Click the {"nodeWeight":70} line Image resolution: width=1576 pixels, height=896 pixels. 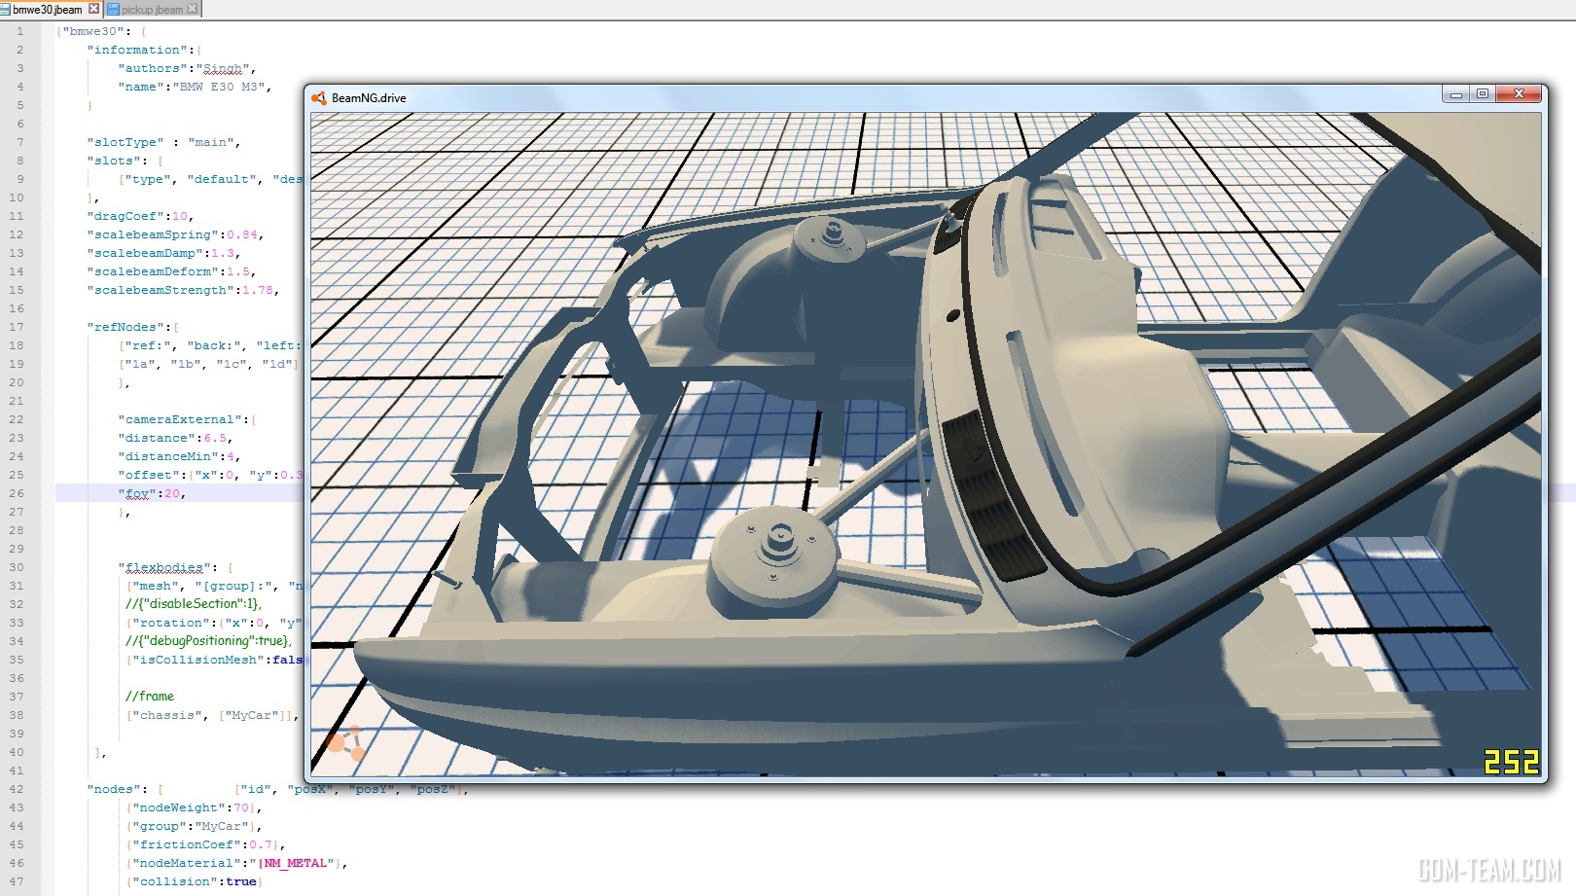[194, 807]
